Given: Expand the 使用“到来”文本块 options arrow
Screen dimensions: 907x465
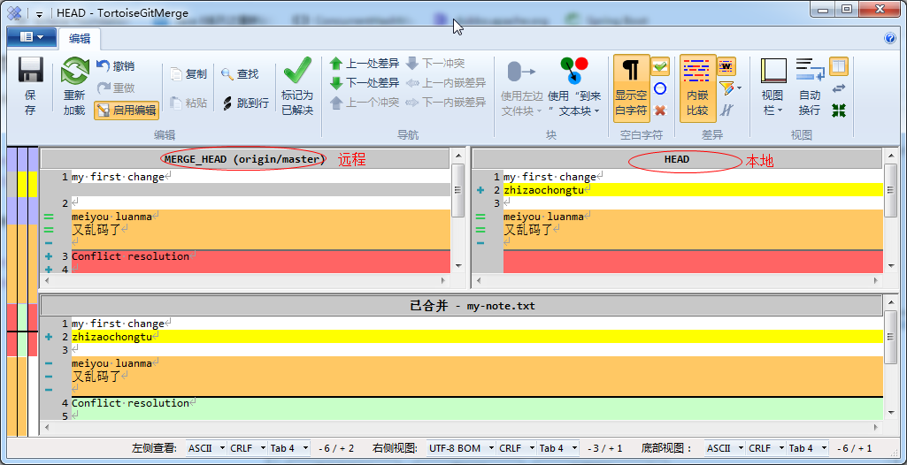Looking at the screenshot, I should pos(596,111).
